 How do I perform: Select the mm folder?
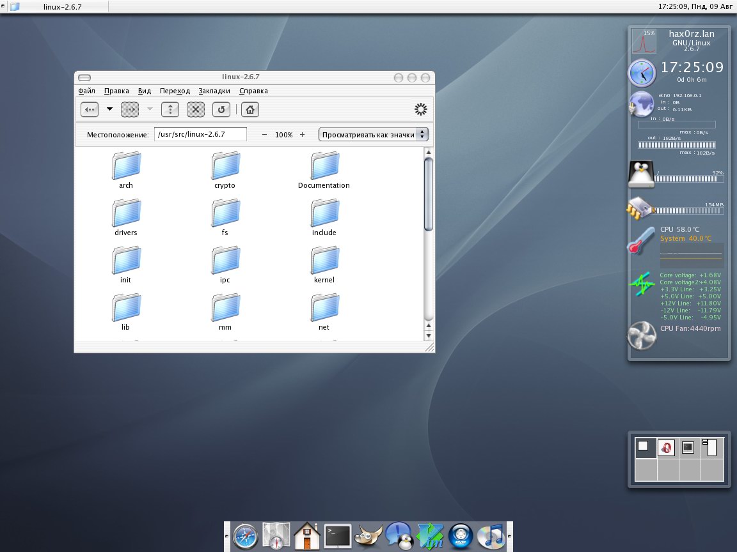(x=225, y=312)
